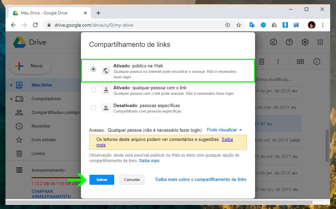Switch to grid view layout

(300, 62)
